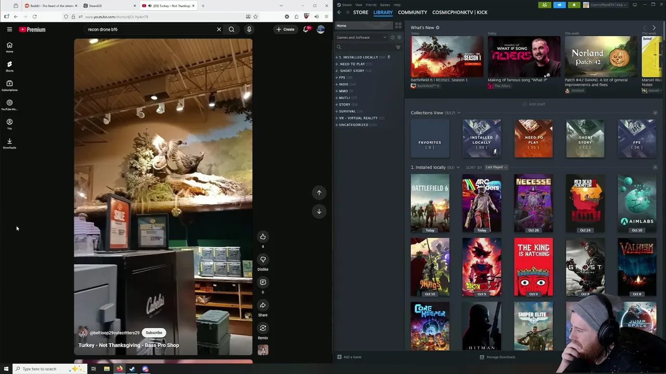Share the Turkey short
This screenshot has height=374, width=666.
click(263, 305)
